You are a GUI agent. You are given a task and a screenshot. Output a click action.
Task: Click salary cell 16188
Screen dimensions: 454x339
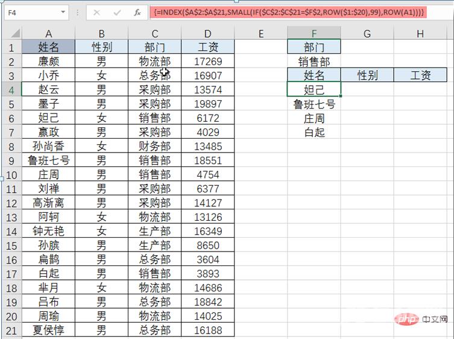[x=207, y=330]
